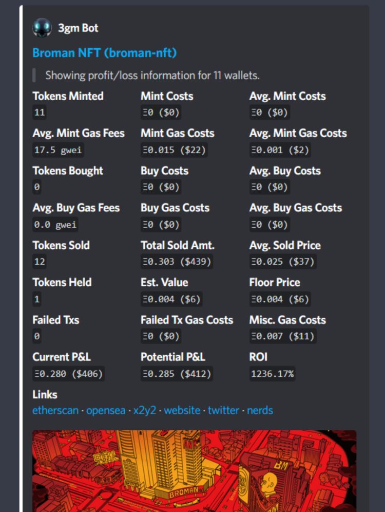Visit the opensea link
Image resolution: width=385 pixels, height=512 pixels.
coord(106,410)
